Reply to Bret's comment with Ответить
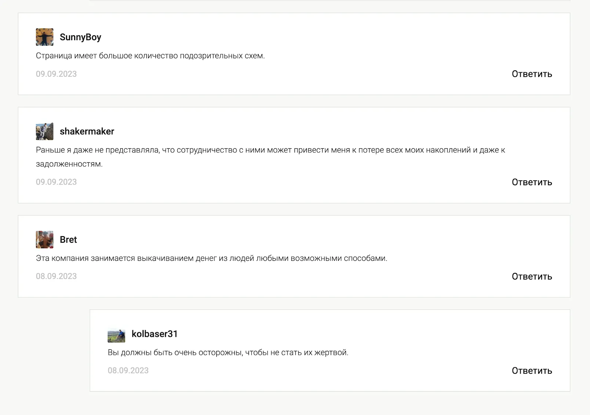590x415 pixels. (532, 277)
